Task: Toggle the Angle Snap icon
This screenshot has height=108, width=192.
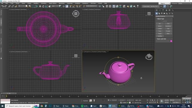Action: click(x=74, y=6)
